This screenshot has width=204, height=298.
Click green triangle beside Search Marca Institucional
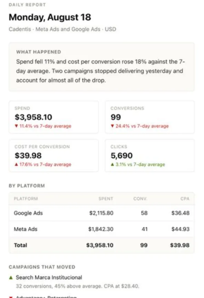[11, 278]
